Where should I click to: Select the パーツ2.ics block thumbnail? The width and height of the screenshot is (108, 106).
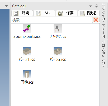click(58, 51)
